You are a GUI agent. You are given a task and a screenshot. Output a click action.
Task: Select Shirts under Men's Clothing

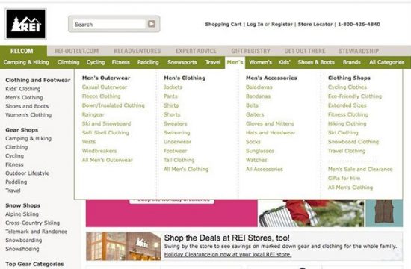pos(171,105)
